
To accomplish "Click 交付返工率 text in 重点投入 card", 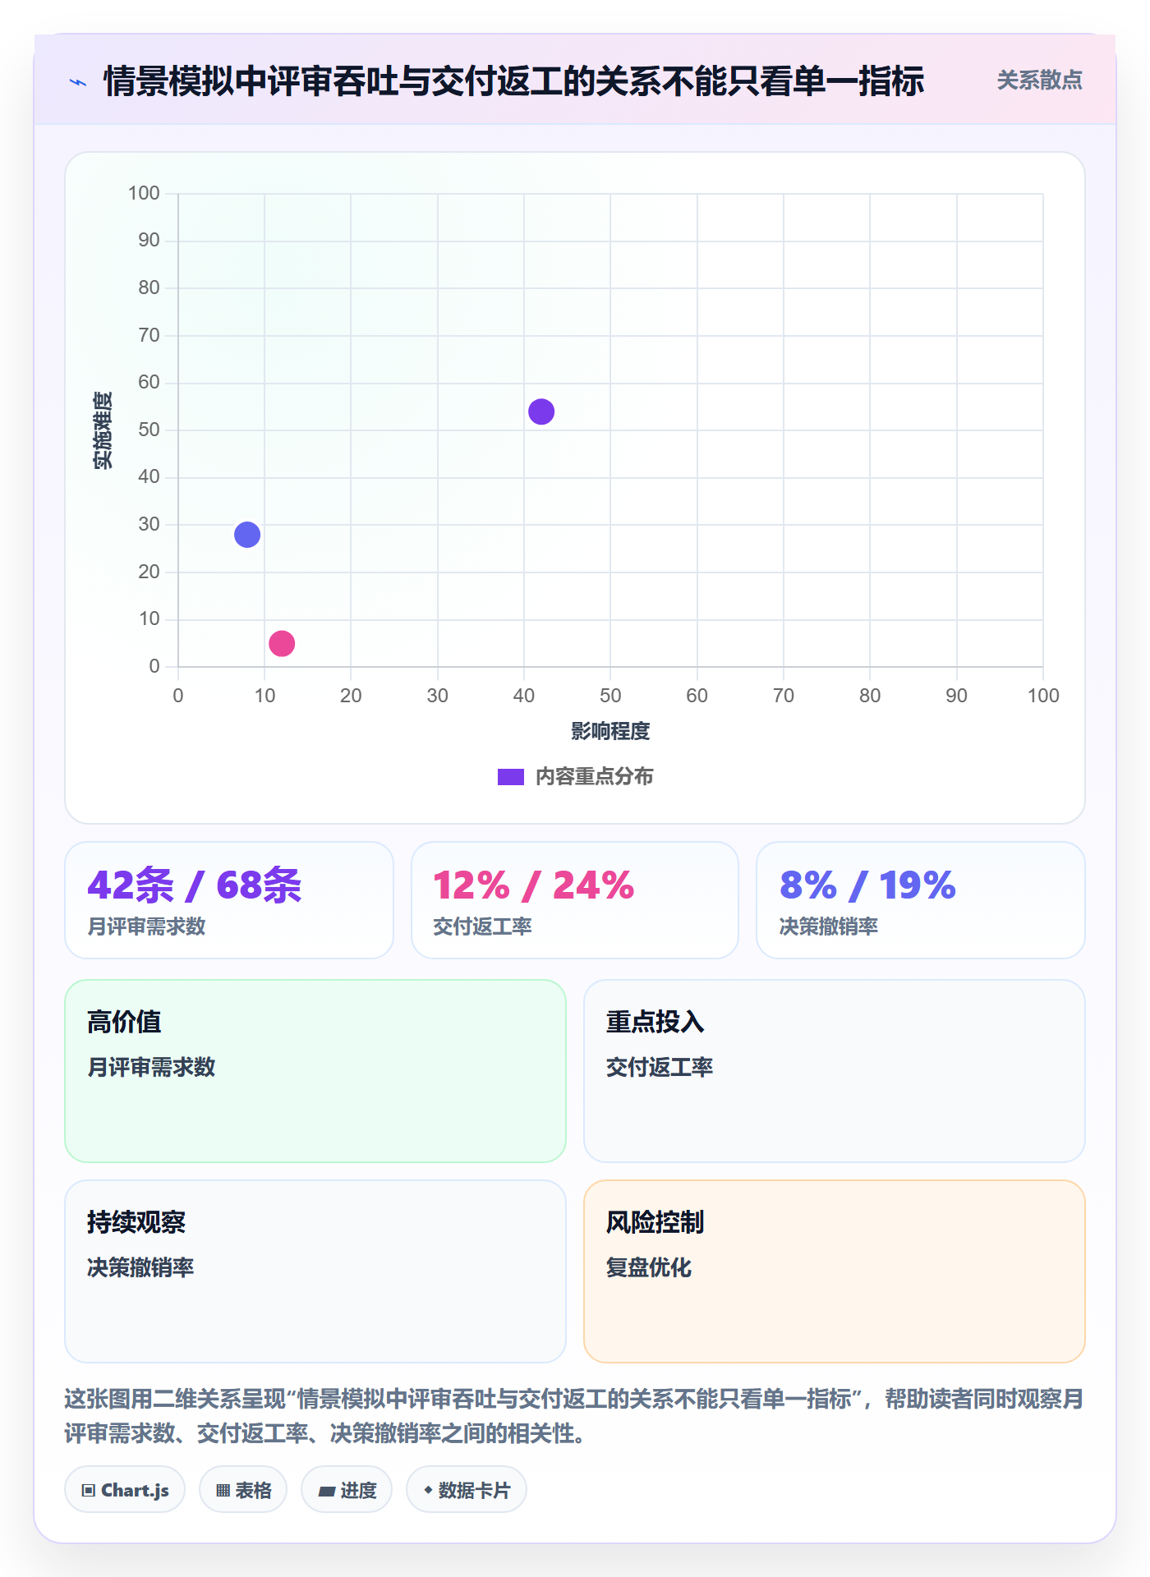I will click(660, 1067).
